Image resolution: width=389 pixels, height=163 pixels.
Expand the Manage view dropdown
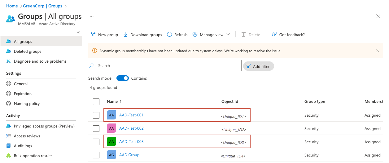click(x=228, y=35)
